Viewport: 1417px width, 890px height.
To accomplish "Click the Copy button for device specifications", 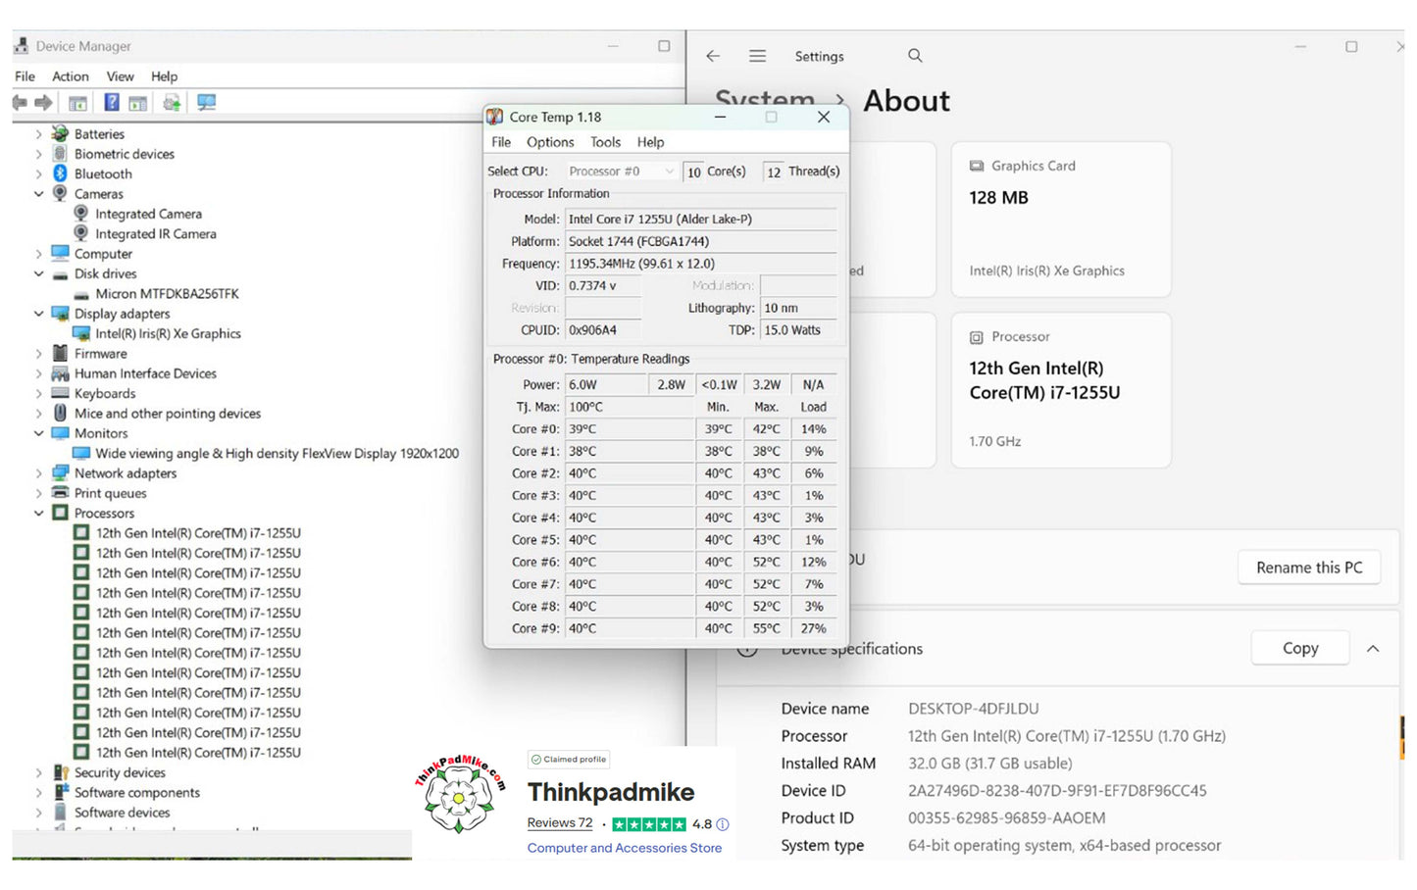I will (x=1299, y=649).
